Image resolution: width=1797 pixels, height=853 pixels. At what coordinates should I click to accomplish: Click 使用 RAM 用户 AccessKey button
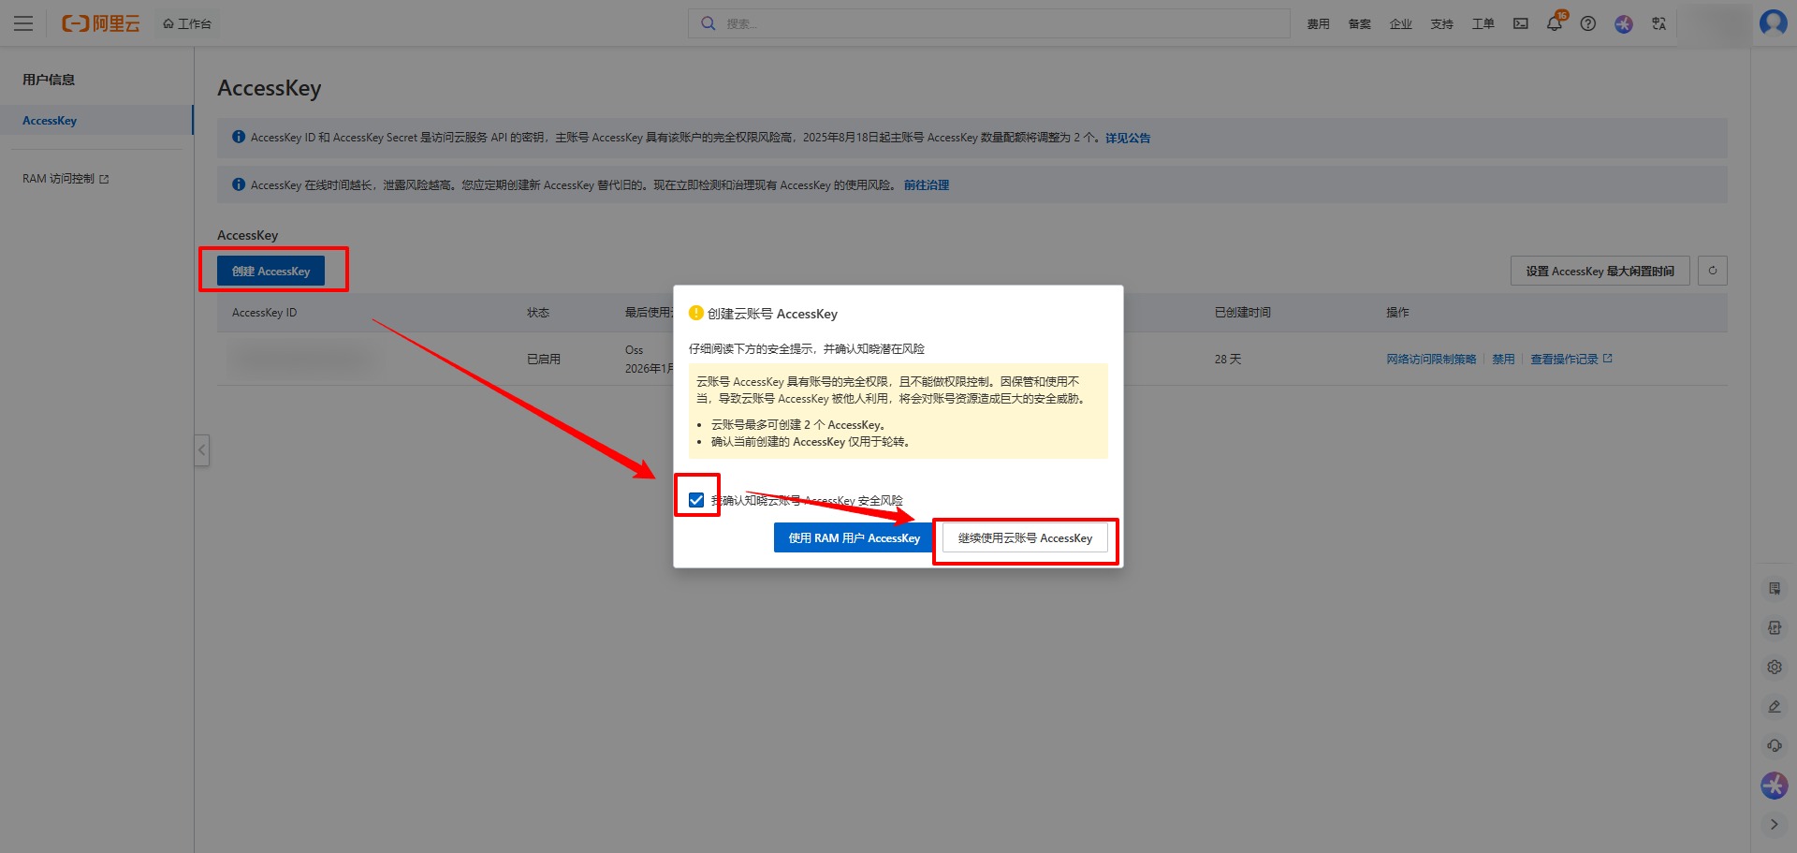click(x=855, y=537)
